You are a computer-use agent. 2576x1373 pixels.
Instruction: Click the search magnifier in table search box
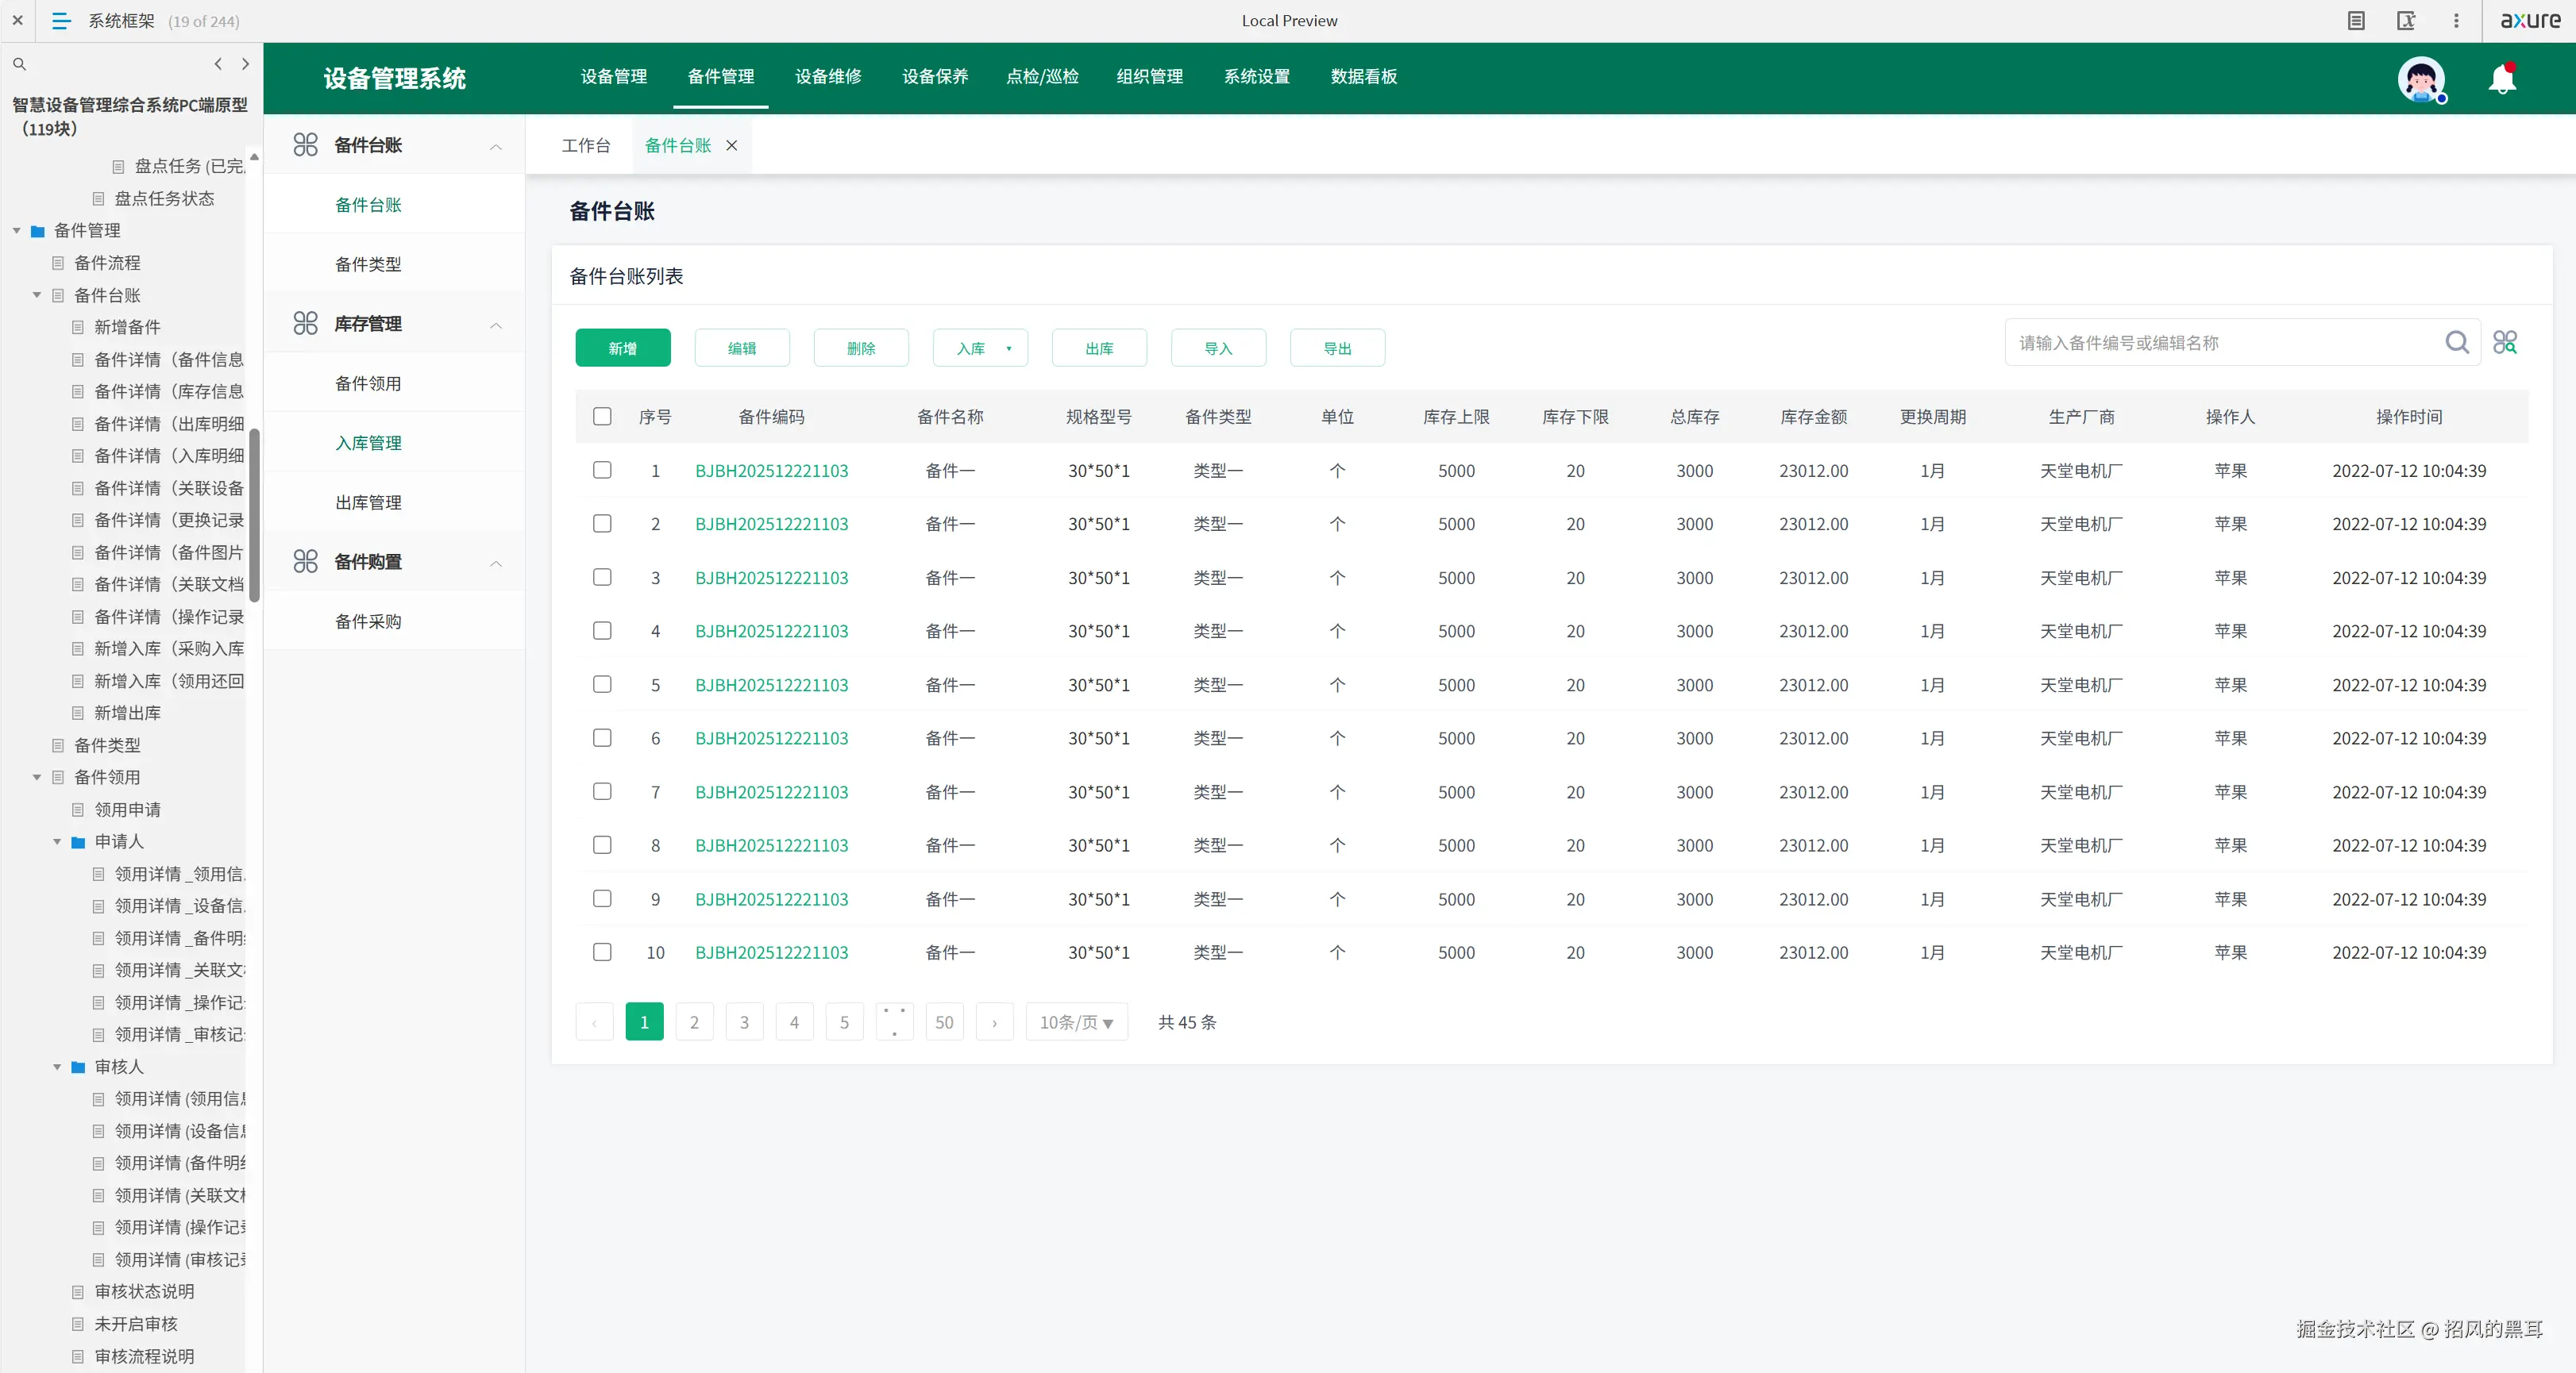(2456, 343)
